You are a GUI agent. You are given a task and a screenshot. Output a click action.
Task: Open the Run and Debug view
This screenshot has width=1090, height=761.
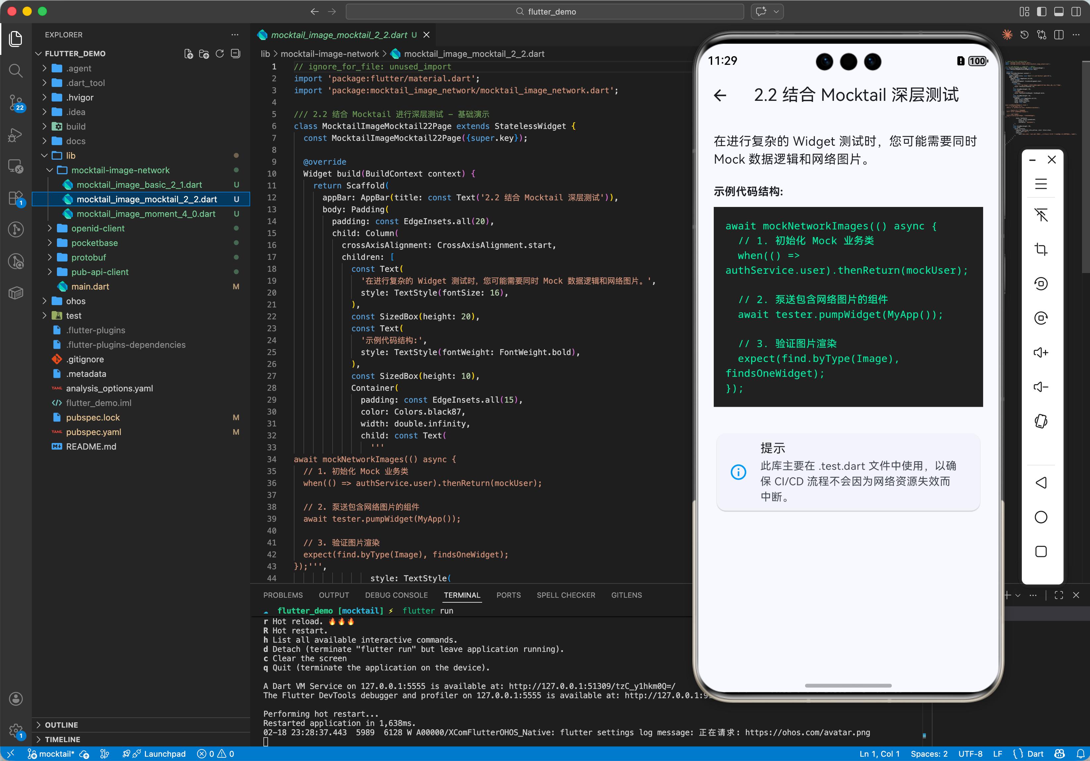[16, 135]
